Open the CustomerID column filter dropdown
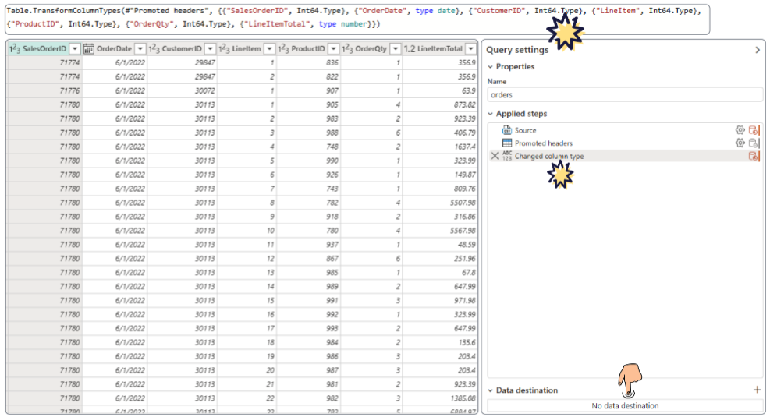This screenshot has width=770, height=417. tap(211, 48)
